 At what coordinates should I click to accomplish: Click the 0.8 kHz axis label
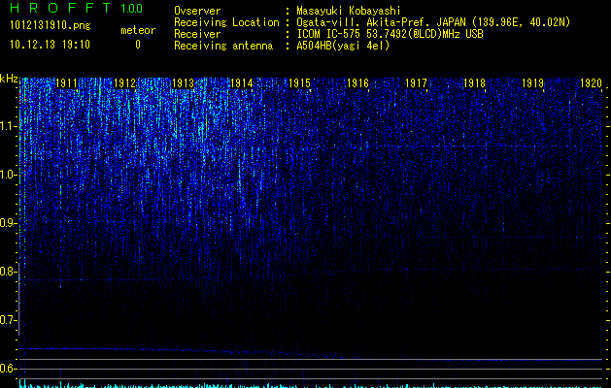point(8,272)
